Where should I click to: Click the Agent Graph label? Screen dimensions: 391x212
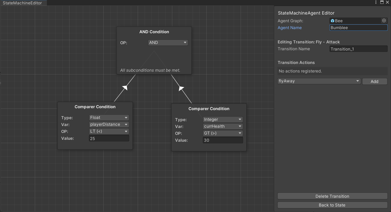click(290, 21)
